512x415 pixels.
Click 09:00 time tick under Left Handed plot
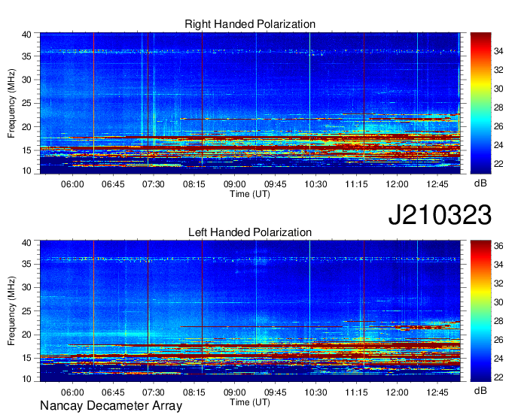[235, 392]
